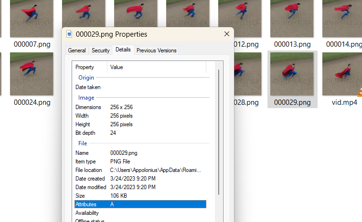Viewport: 362px width, 222px height.
Task: Select the 000014.png thumbnail in Explorer
Action: [342, 19]
